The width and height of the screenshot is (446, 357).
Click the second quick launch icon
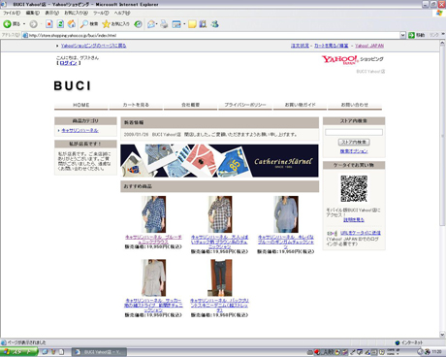pos(53,352)
